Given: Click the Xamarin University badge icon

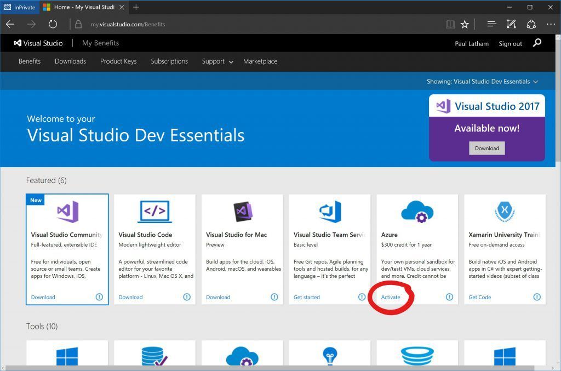Looking at the screenshot, I should (x=505, y=211).
